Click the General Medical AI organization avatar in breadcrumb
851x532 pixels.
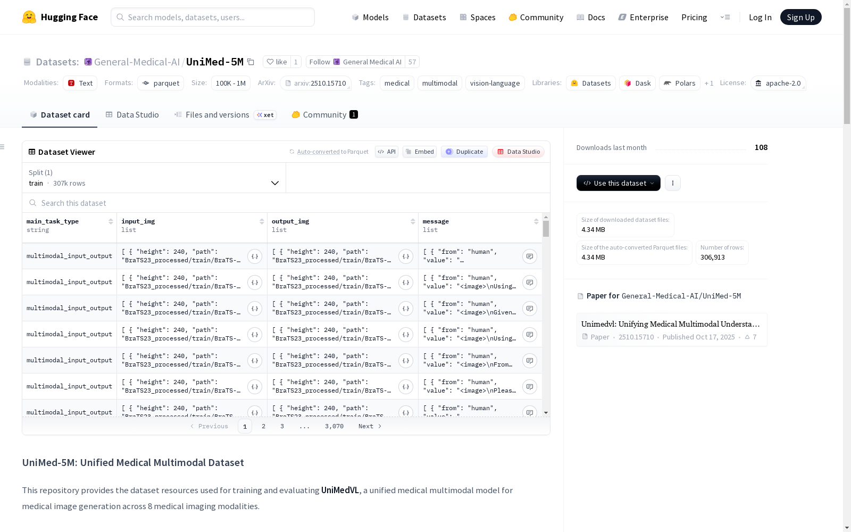coord(88,62)
